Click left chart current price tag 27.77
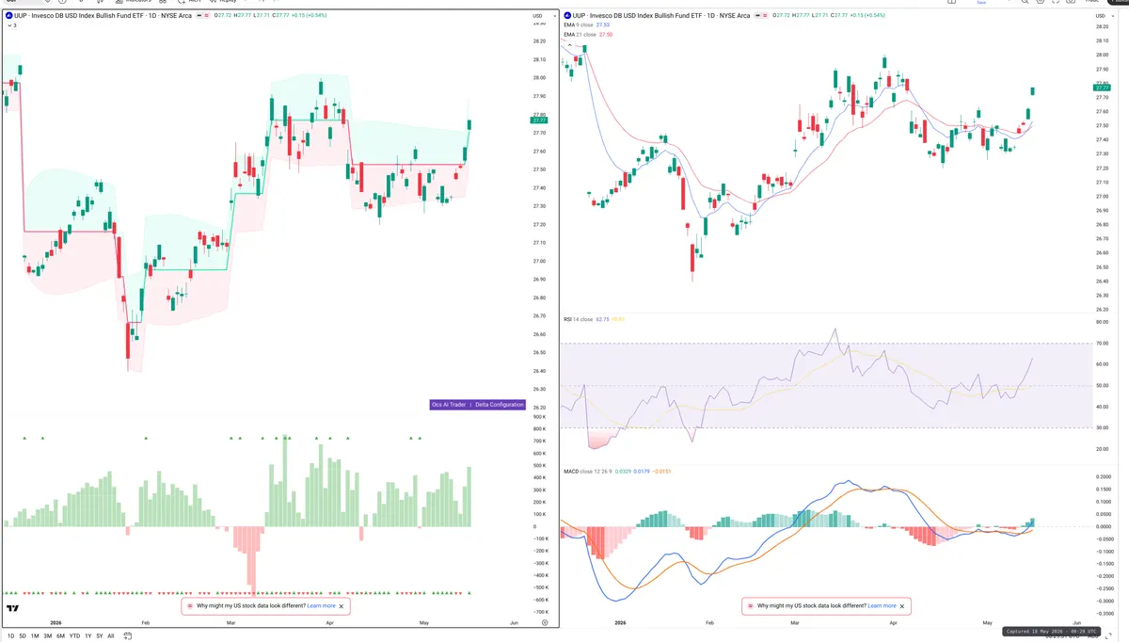The width and height of the screenshot is (1129, 642). pyautogui.click(x=539, y=120)
